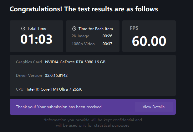The width and height of the screenshot is (193, 132).
Task: Click the 00:26 time value
Action: coord(107,36)
